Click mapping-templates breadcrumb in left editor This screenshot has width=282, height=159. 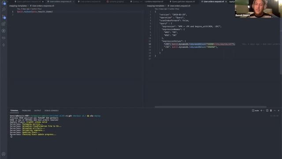[x=18, y=6]
